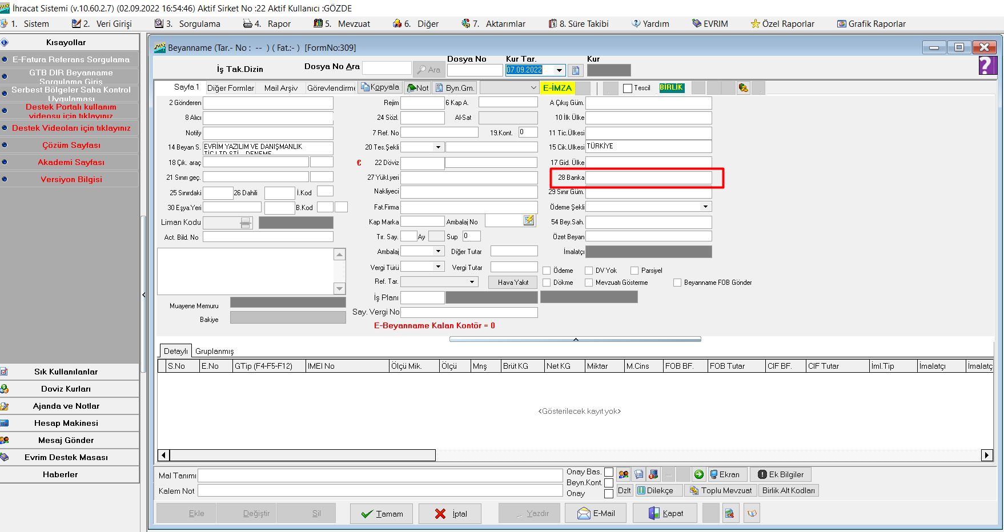Click the open book icon at bottom right
The height and width of the screenshot is (532, 1004).
[x=752, y=513]
